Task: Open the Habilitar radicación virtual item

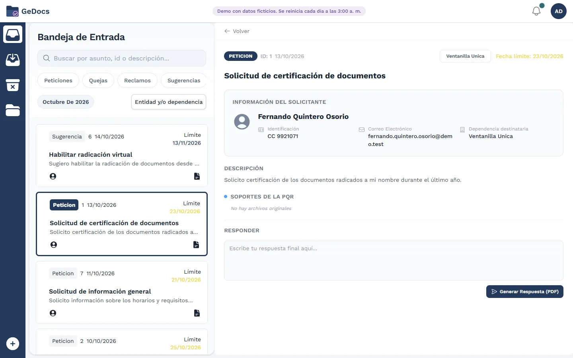Action: [122, 156]
